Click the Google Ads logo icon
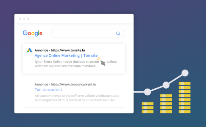 pos(29,50)
